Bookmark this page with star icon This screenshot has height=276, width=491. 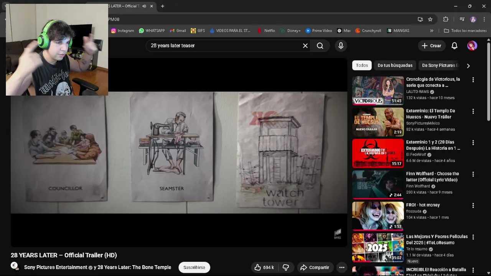(430, 19)
